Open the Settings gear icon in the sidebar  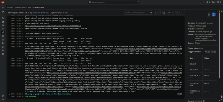tap(3, 54)
